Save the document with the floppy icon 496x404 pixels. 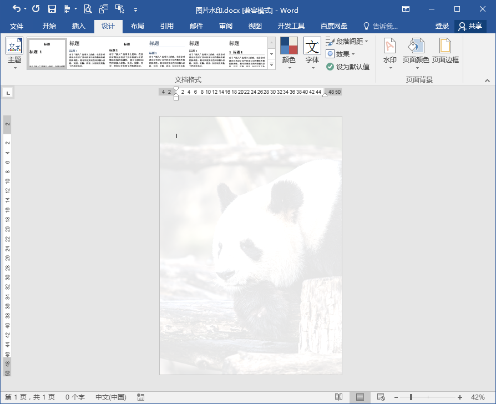pos(52,9)
